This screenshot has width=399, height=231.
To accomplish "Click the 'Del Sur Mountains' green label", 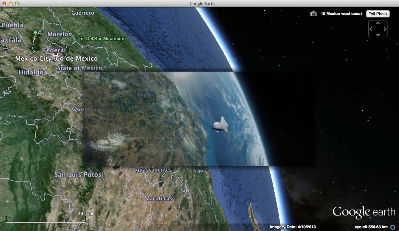I will click(105, 39).
